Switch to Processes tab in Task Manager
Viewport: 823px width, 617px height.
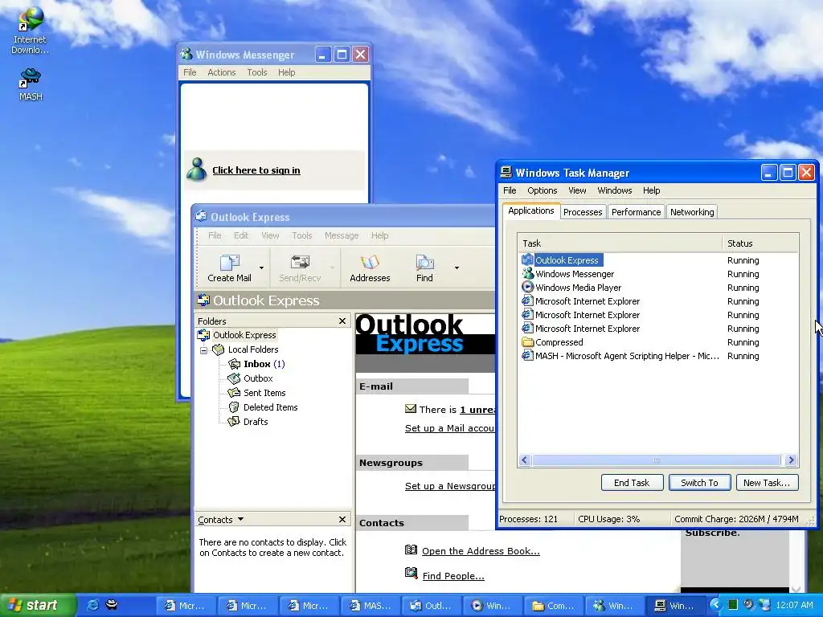[x=583, y=212]
